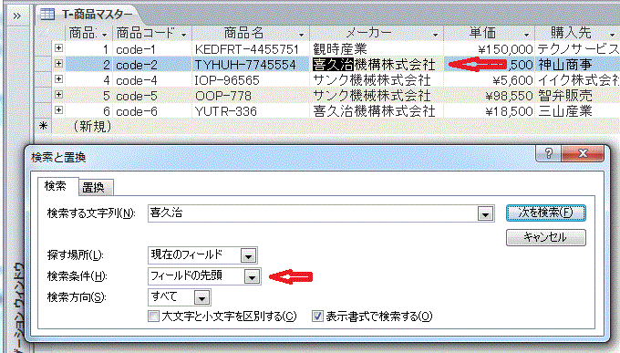The width and height of the screenshot is (620, 353).
Task: Expand the subdatasheet for row code-1
Action: click(x=58, y=47)
